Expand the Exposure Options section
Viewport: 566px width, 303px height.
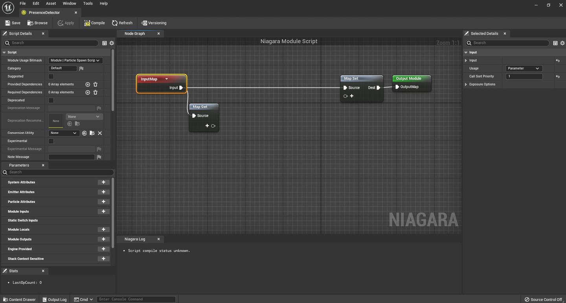(466, 84)
